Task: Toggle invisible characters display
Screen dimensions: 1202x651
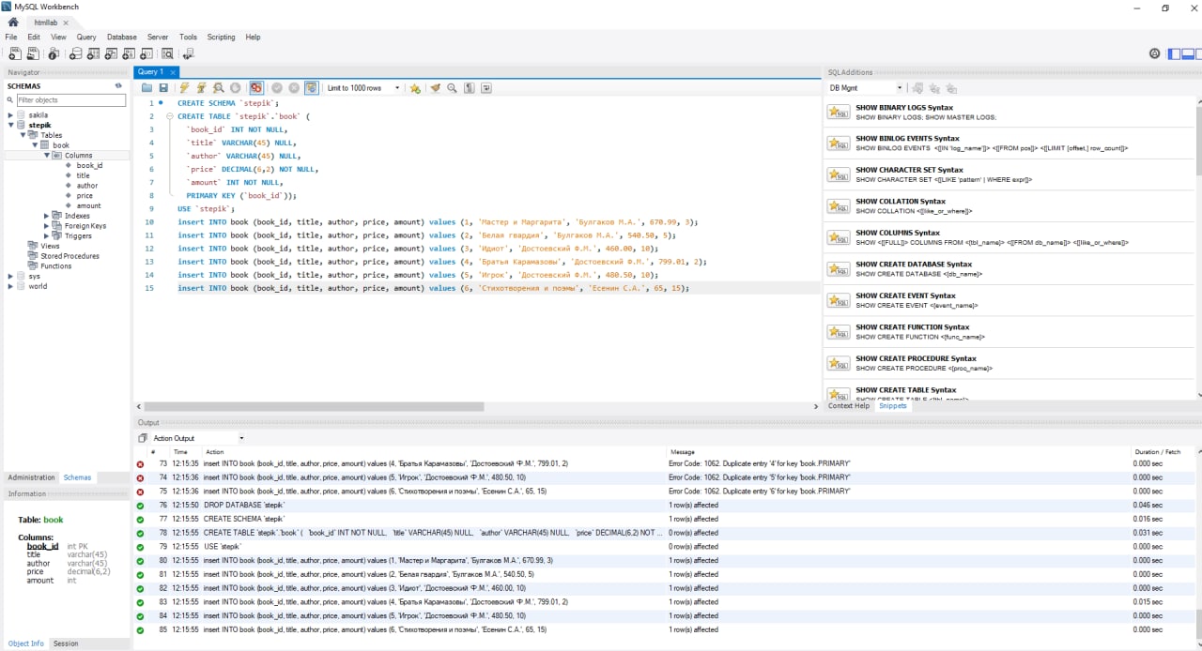Action: tap(469, 87)
